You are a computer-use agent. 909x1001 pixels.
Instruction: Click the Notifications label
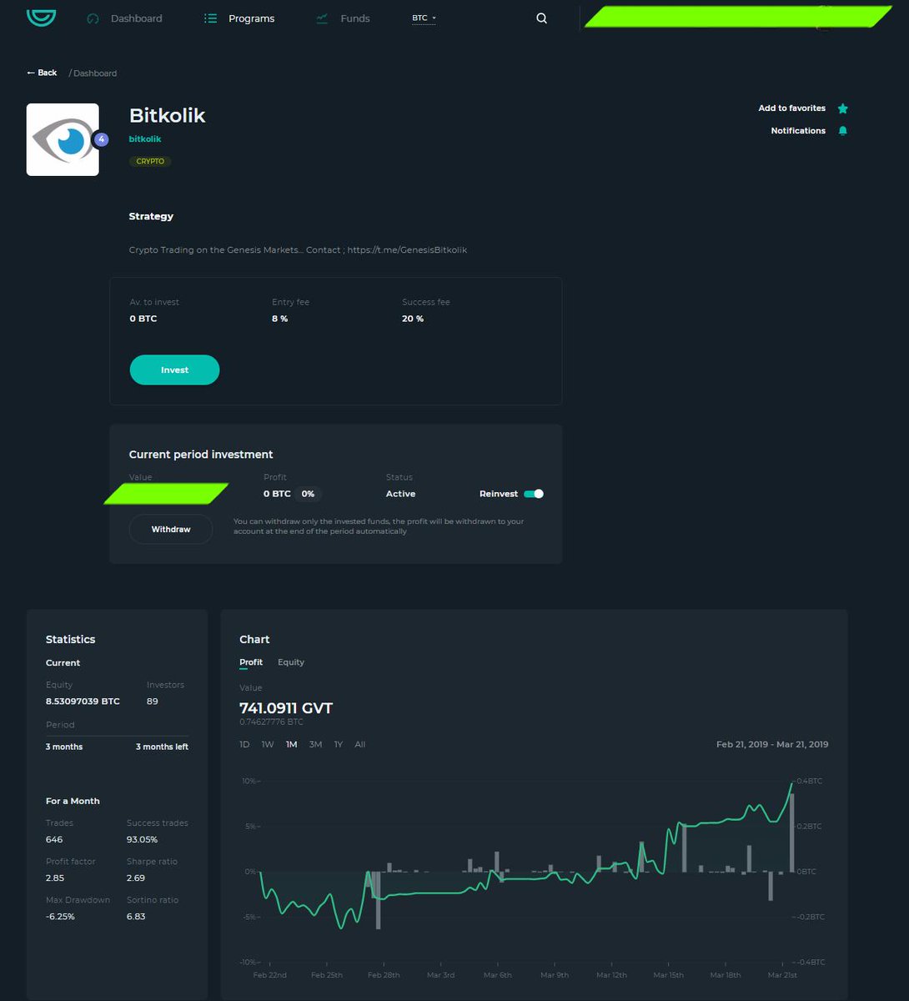(x=798, y=131)
